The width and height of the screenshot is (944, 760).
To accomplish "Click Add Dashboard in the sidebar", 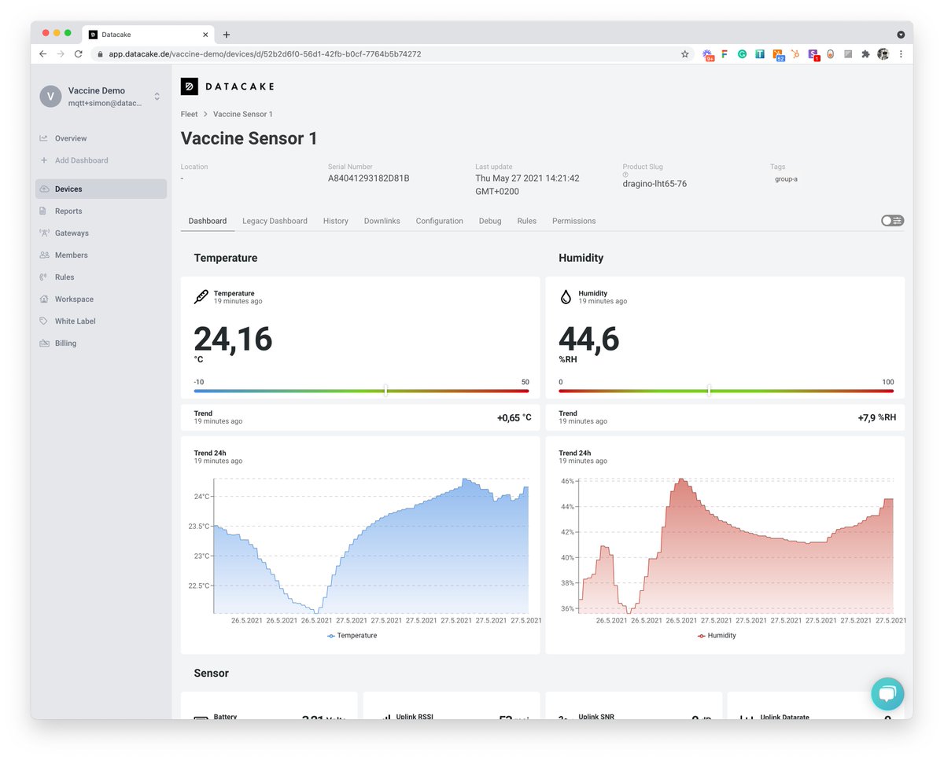I will point(81,160).
